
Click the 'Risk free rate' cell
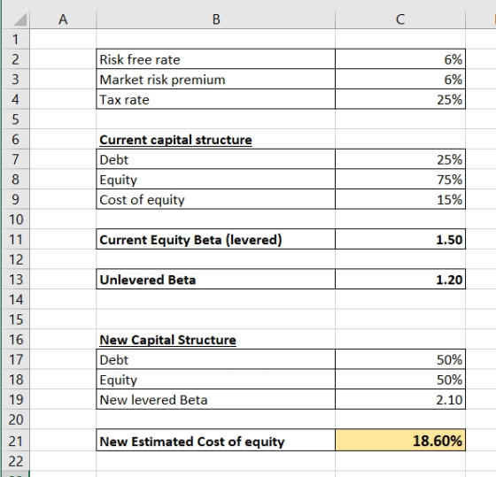[x=216, y=59]
